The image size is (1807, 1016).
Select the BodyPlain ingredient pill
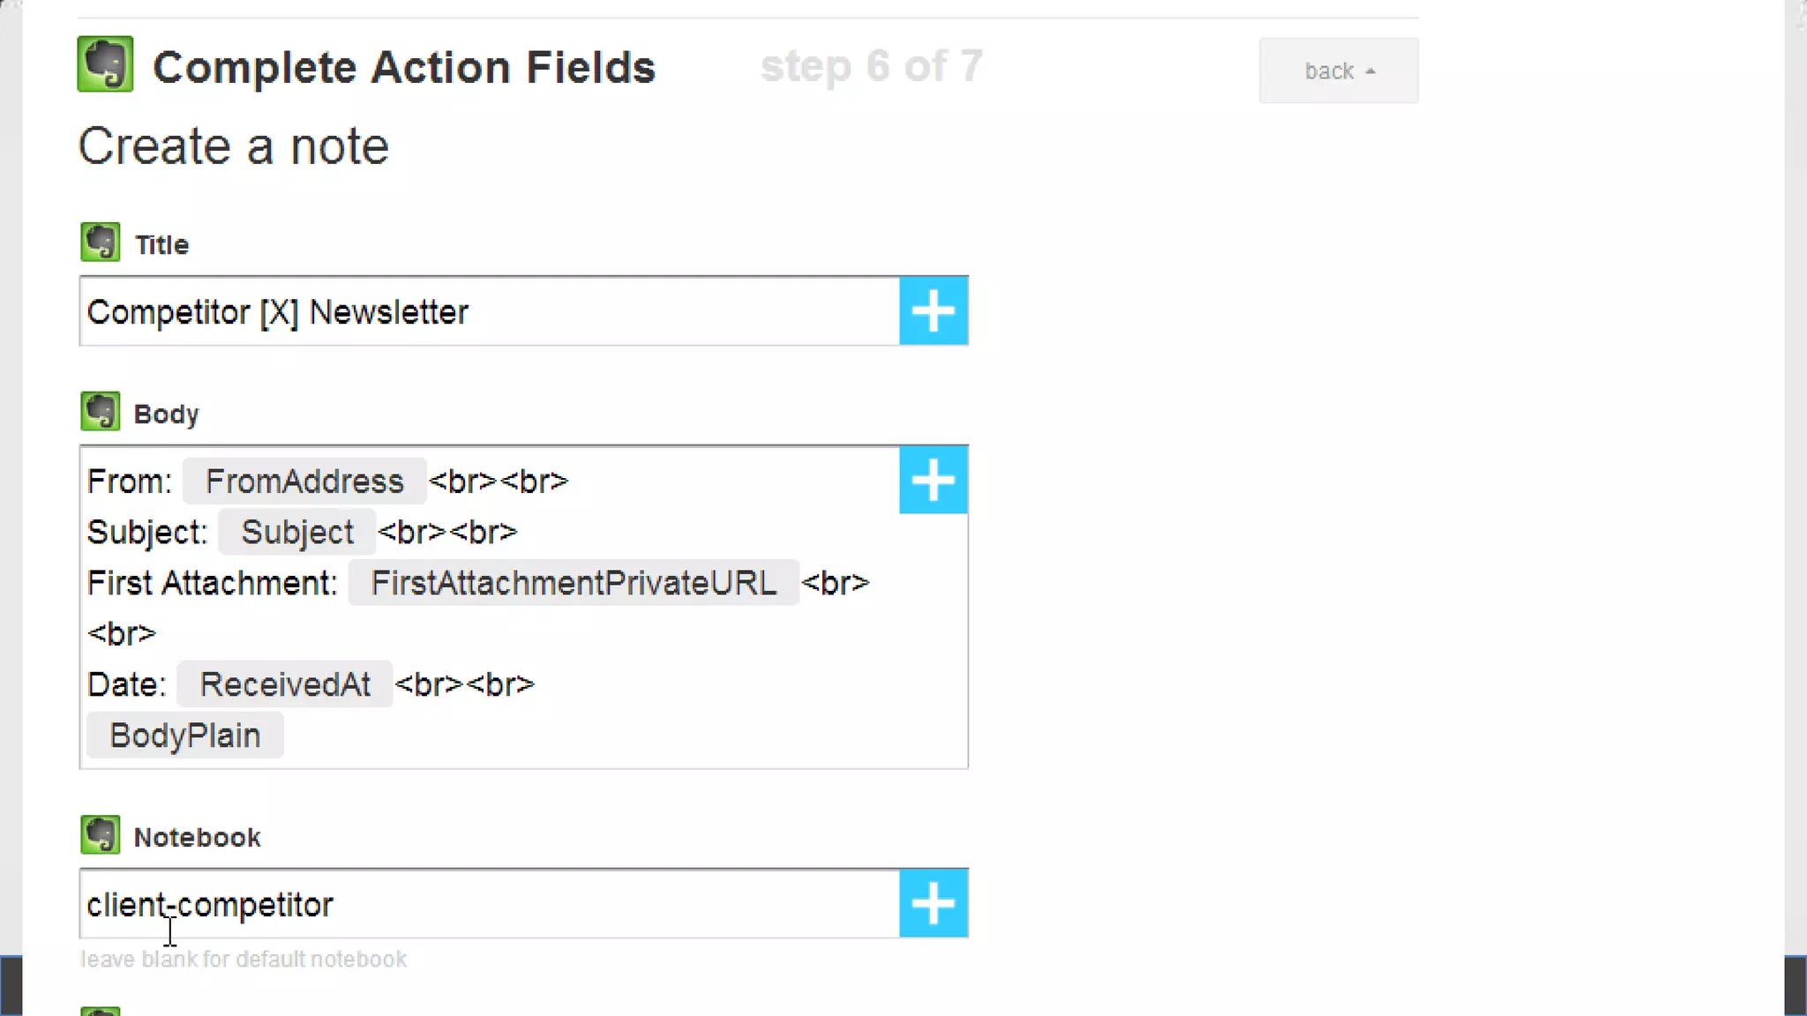click(x=185, y=736)
